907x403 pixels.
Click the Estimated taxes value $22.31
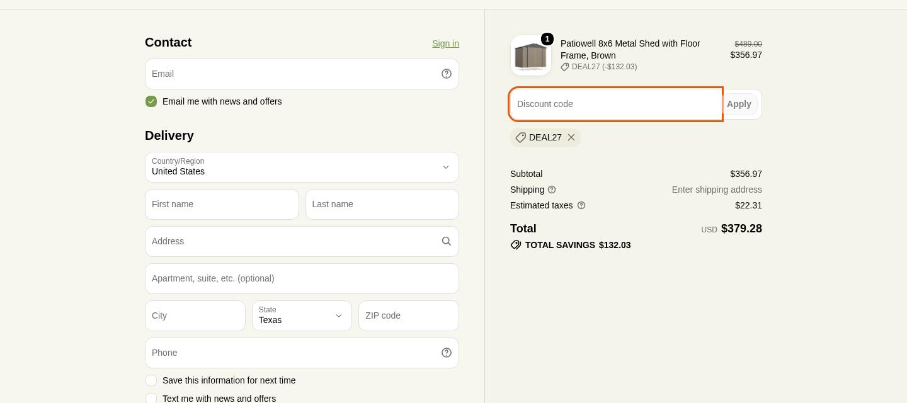(x=748, y=205)
